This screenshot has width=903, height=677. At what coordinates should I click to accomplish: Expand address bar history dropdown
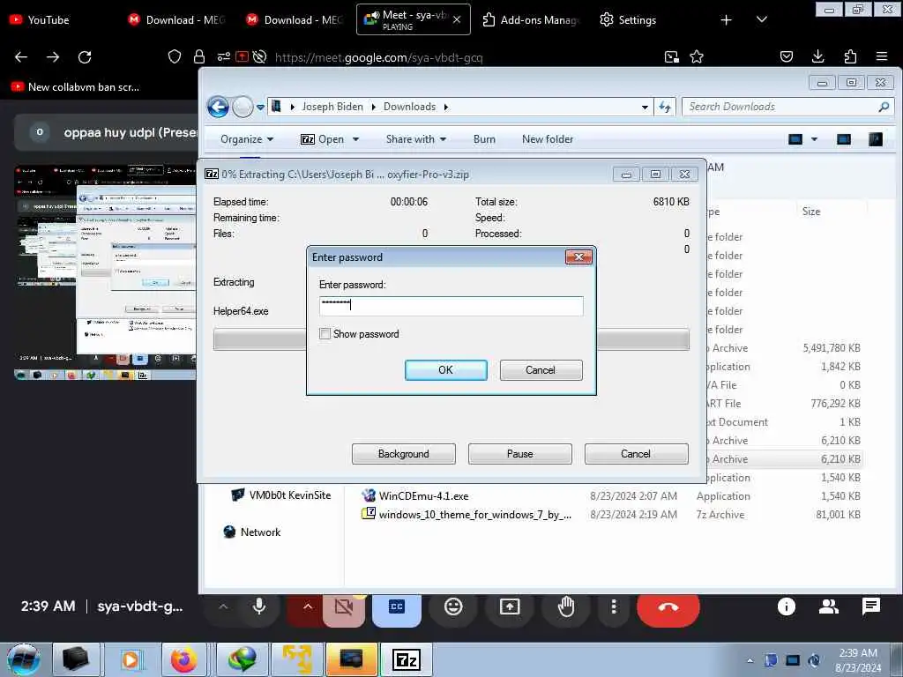point(645,107)
